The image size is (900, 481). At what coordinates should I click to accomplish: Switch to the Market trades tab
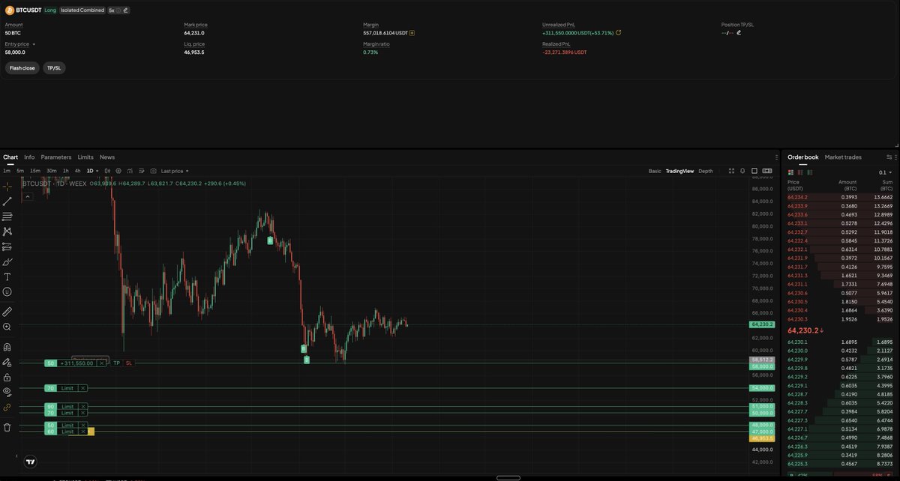[x=843, y=157]
